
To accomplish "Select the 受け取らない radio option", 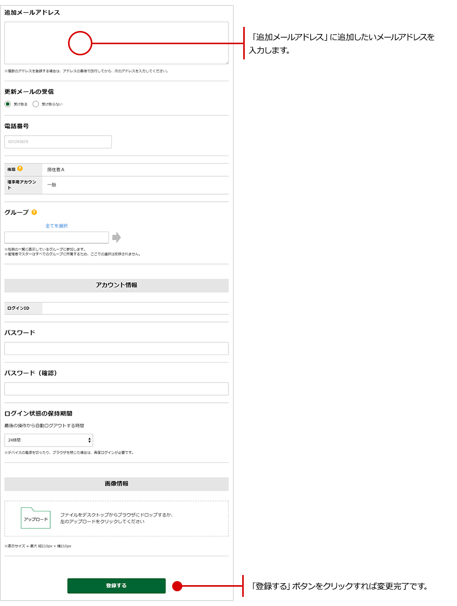I will (x=36, y=104).
